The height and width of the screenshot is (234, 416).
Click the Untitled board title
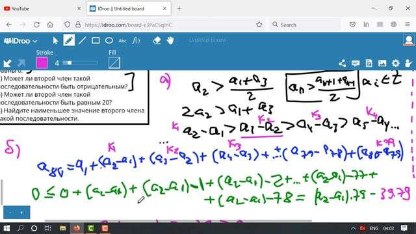click(207, 40)
